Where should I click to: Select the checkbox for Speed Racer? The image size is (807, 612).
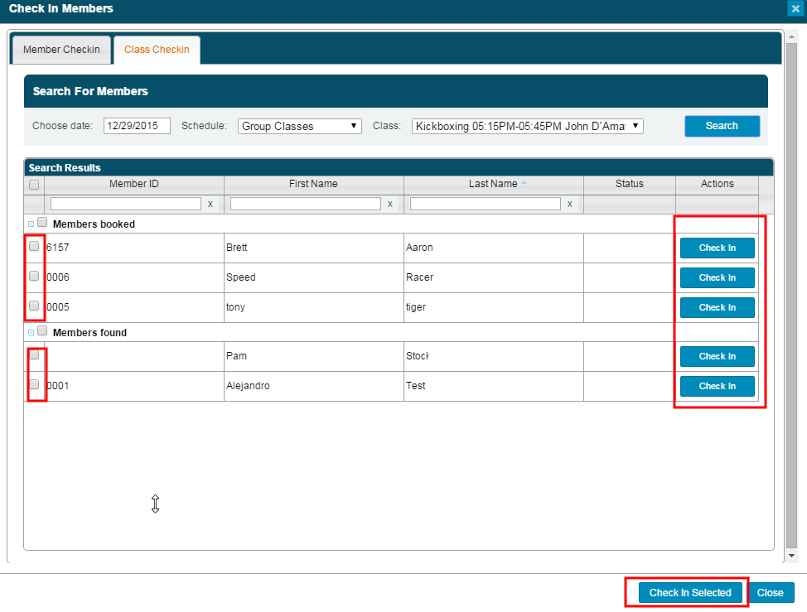point(34,276)
